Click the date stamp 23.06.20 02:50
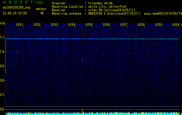Image resolution: width=182 pixels, height=115 pixels. [15, 13]
